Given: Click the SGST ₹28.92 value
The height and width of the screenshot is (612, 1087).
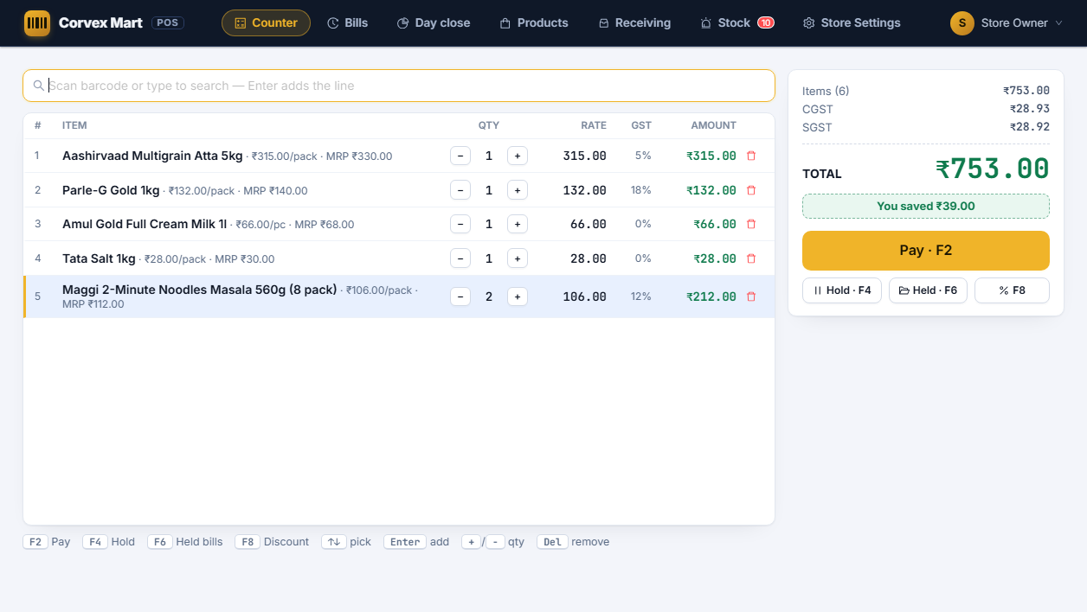Looking at the screenshot, I should point(1030,127).
